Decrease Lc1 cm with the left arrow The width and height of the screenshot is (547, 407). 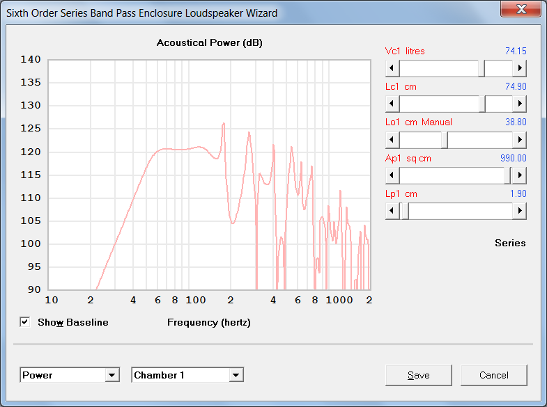[392, 104]
